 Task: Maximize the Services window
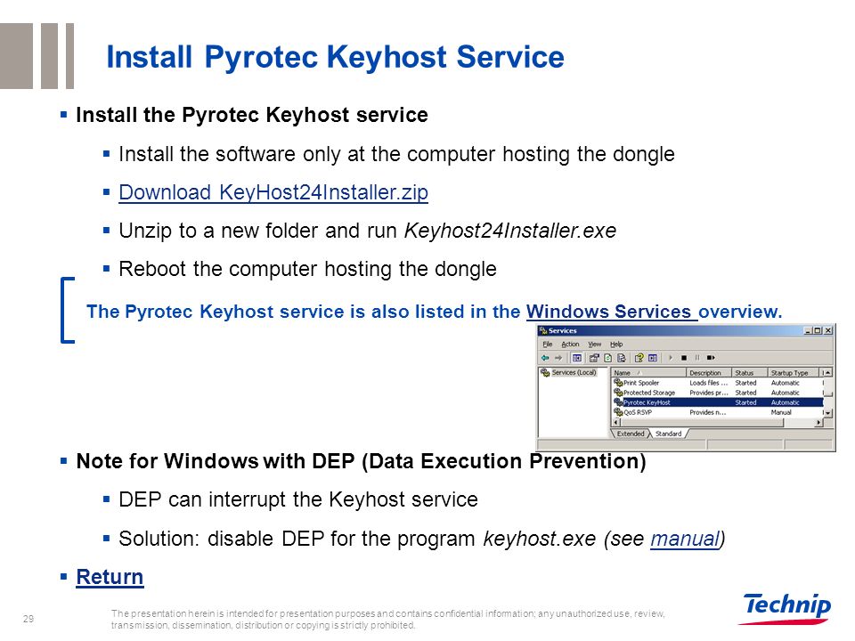[818, 330]
